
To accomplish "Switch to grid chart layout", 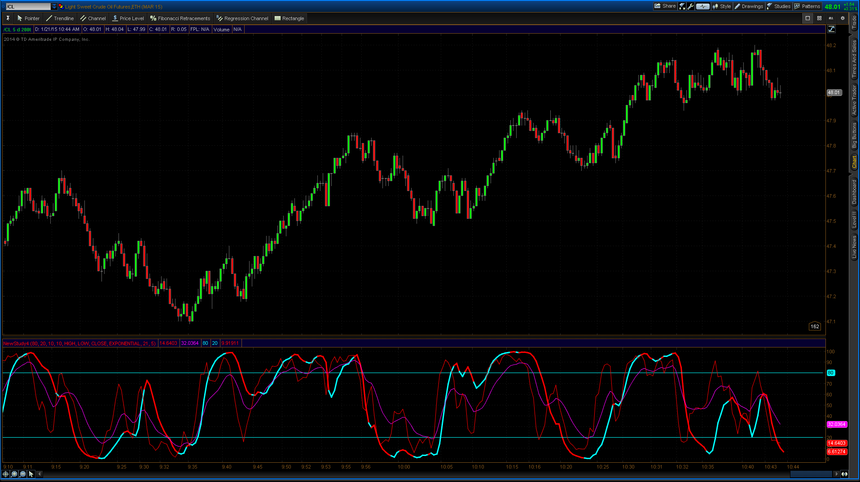I will pos(819,18).
